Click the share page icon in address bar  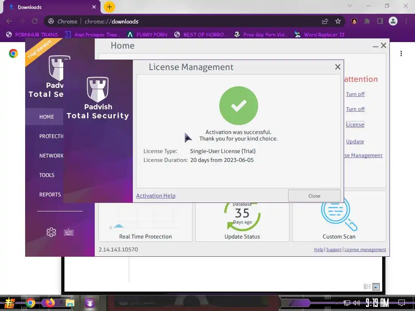[x=325, y=21]
